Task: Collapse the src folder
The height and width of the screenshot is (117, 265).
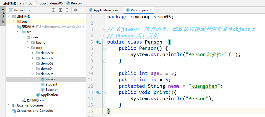Action: pyautogui.click(x=18, y=32)
